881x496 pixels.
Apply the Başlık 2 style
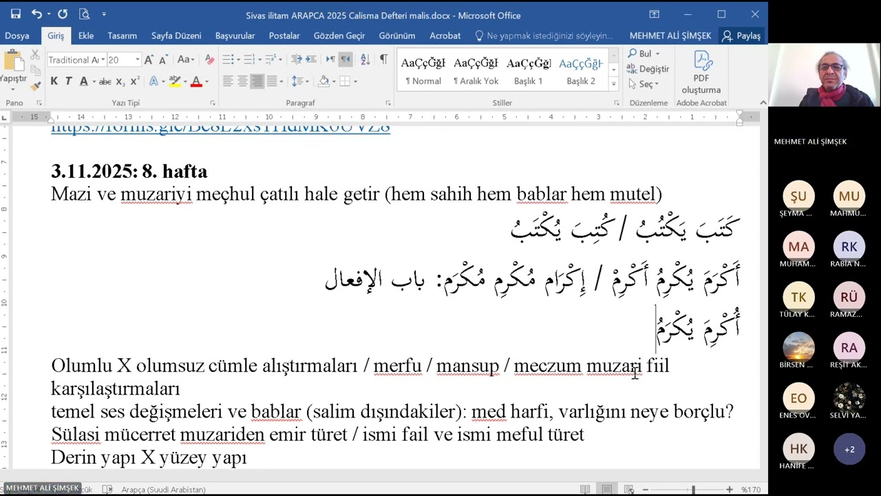581,70
